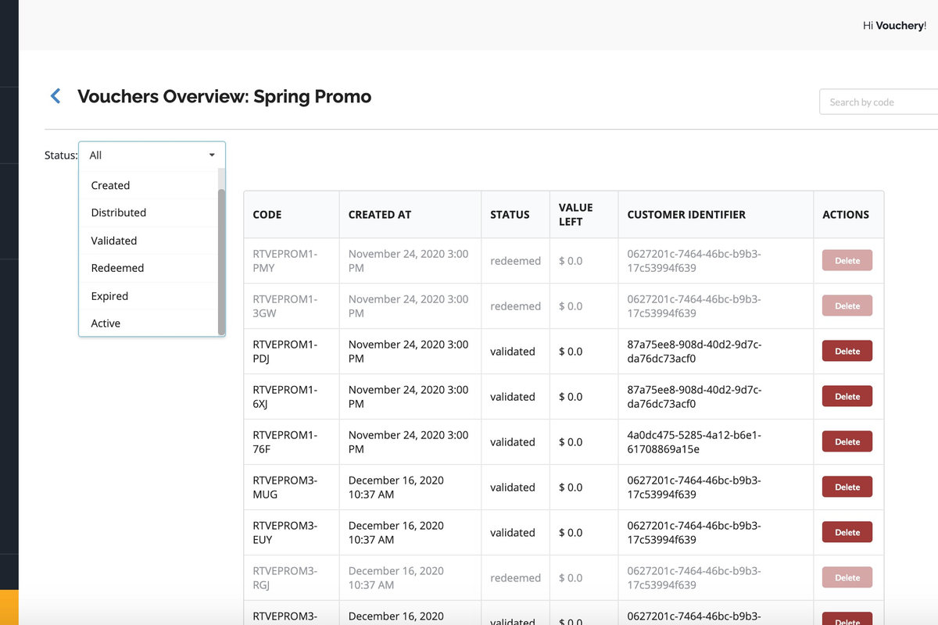Click $ 0.0 value in RTVEPROM3-EUY row
The height and width of the screenshot is (625, 938).
click(571, 533)
